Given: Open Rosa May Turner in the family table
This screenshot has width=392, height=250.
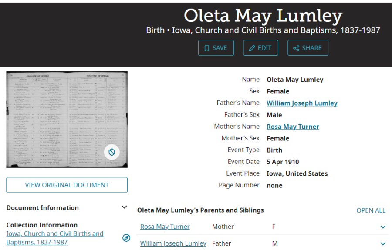Looking at the screenshot, I should point(165,227).
